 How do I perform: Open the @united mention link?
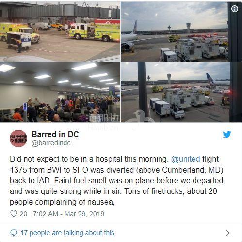click(186, 159)
